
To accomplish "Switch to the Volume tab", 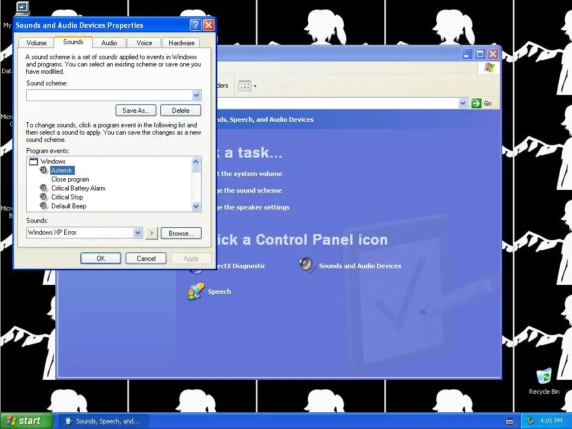I will [36, 42].
